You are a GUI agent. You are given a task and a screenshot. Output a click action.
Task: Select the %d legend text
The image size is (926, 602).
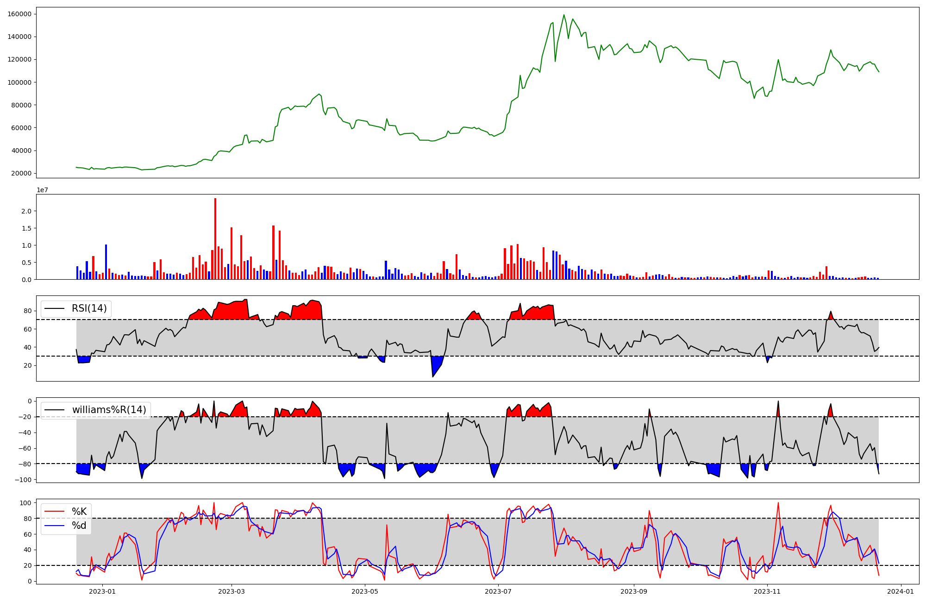point(79,526)
